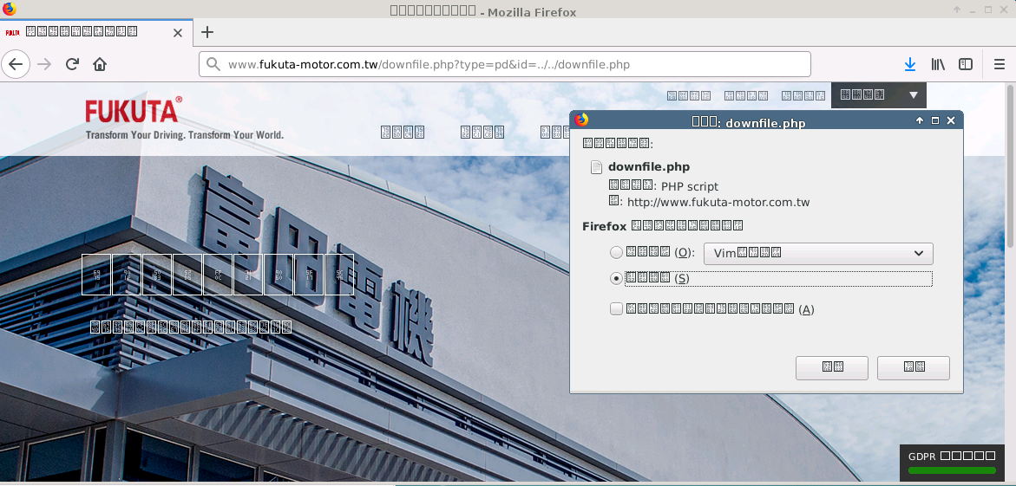Click 'http://www.fukuta-motor.com.tw' source text in dialog

(x=718, y=202)
